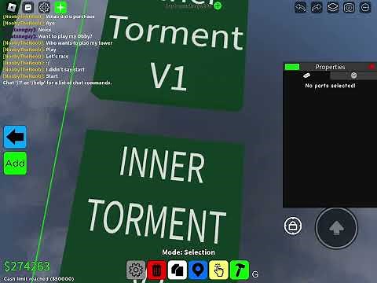The height and width of the screenshot is (283, 377).
Task: Select the white parts shapes tool
Action: tap(178, 270)
